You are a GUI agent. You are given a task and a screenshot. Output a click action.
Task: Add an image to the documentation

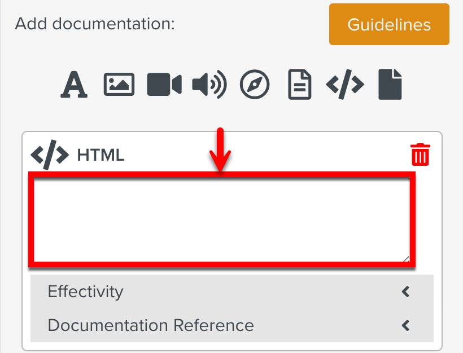[x=119, y=84]
